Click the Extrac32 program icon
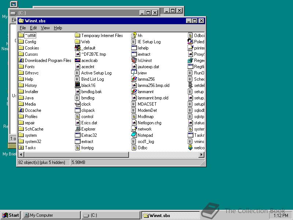The height and width of the screenshot is (220, 293). (x=78, y=135)
